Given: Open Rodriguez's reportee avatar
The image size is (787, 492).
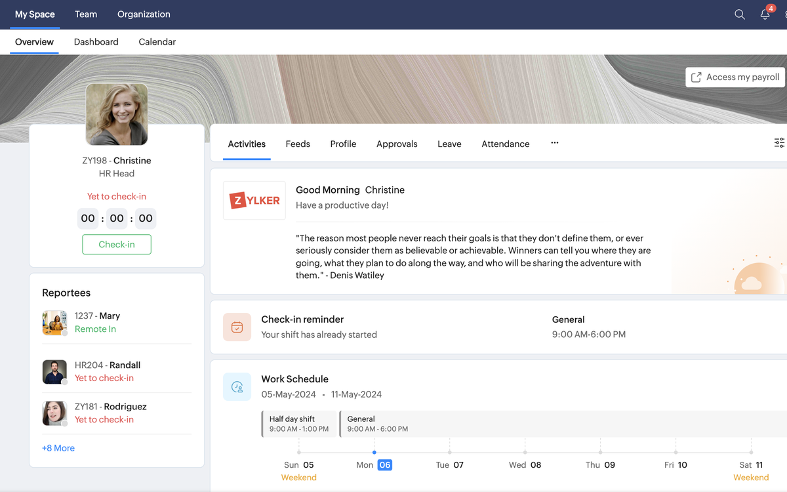Looking at the screenshot, I should (x=54, y=413).
